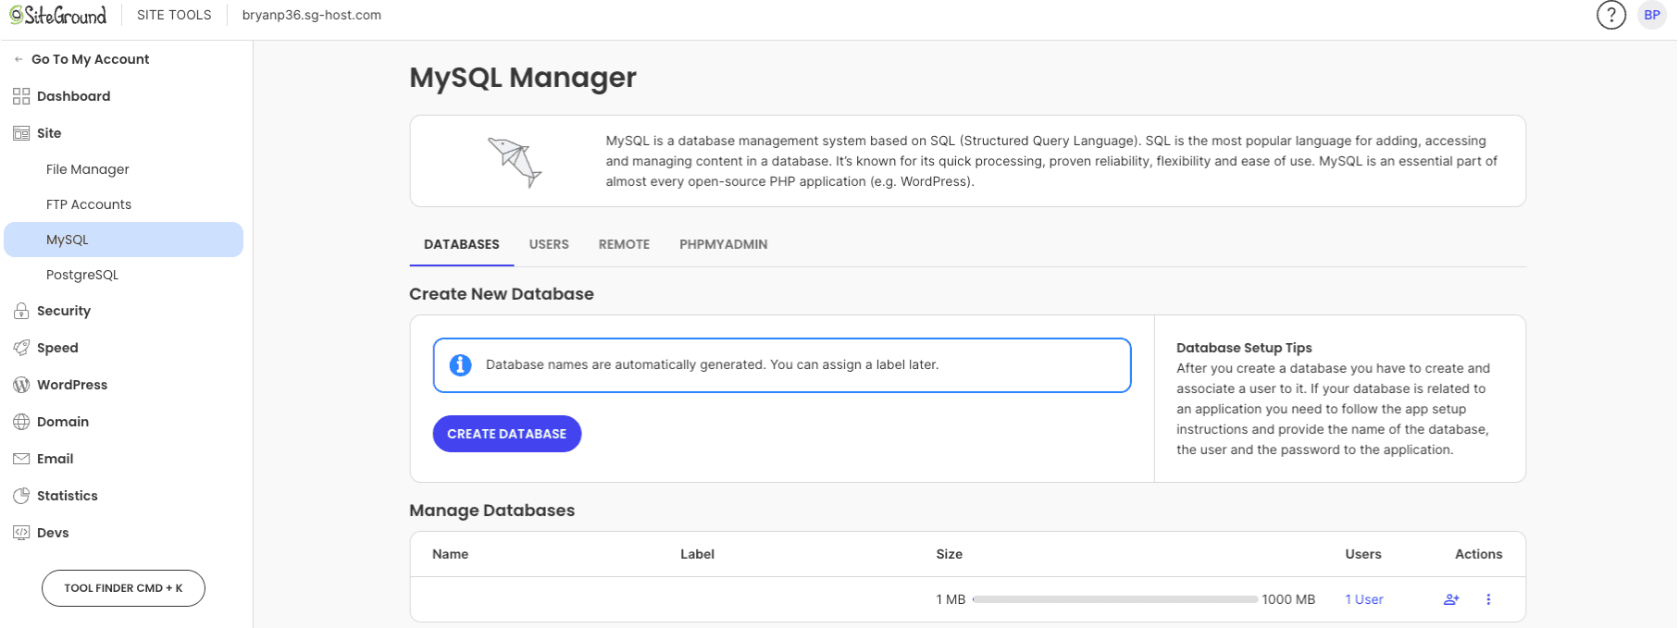Click the 1000 MB limit value
Viewport: 1678px width, 628px height.
(x=1288, y=599)
